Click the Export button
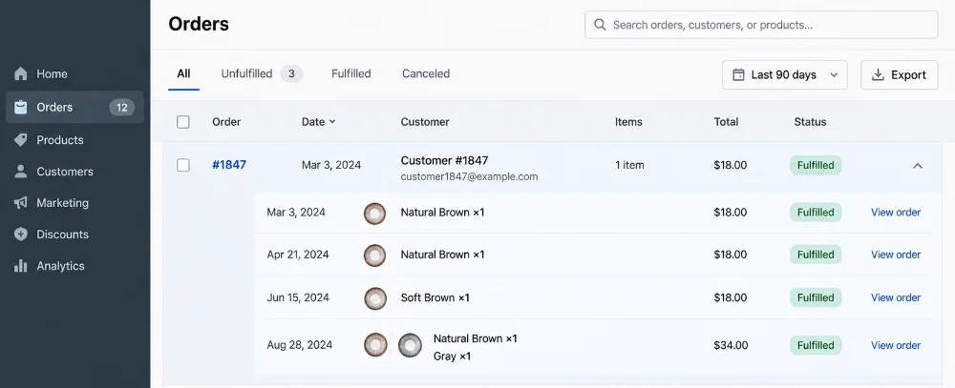Viewport: 955px width, 388px height. 899,74
